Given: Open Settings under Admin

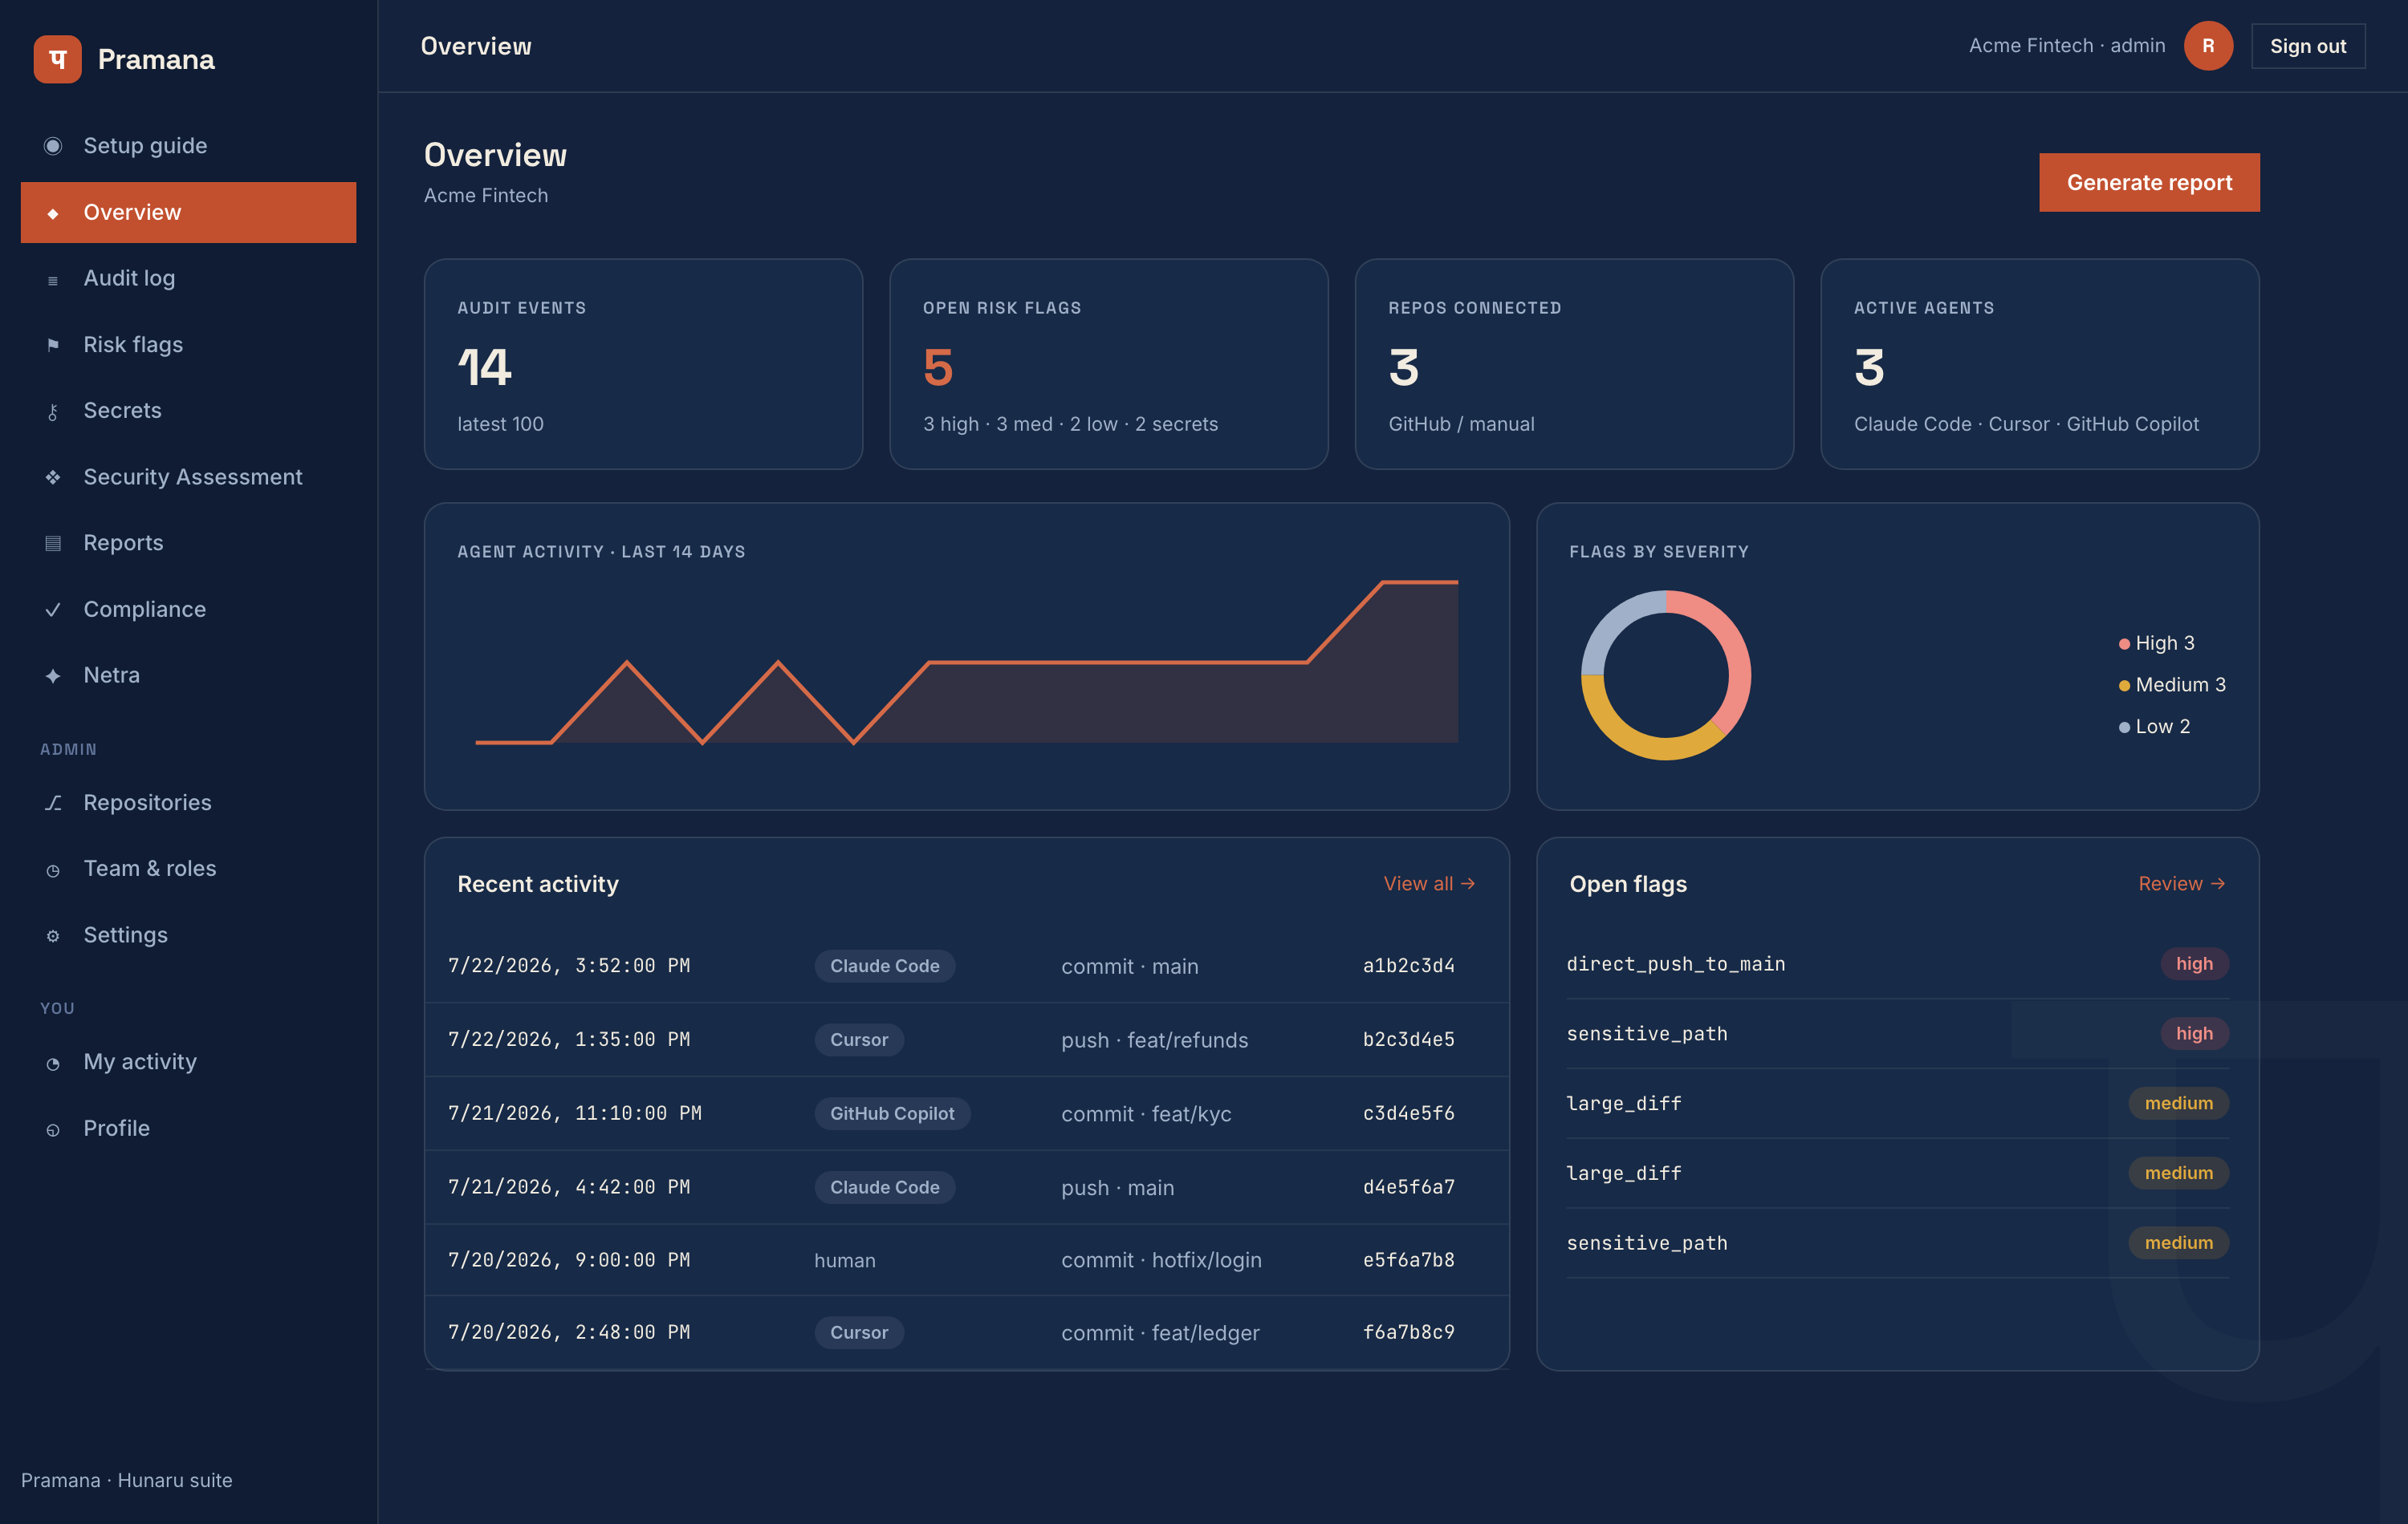Looking at the screenshot, I should pyautogui.click(x=188, y=935).
